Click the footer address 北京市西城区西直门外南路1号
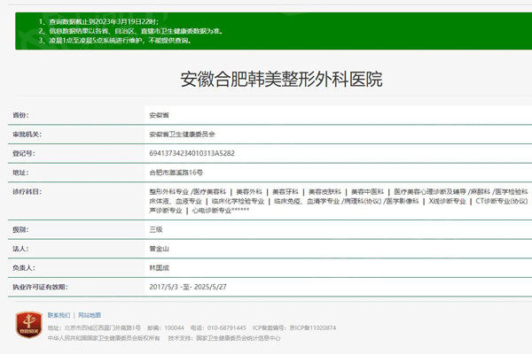The image size is (532, 354). click(x=103, y=328)
